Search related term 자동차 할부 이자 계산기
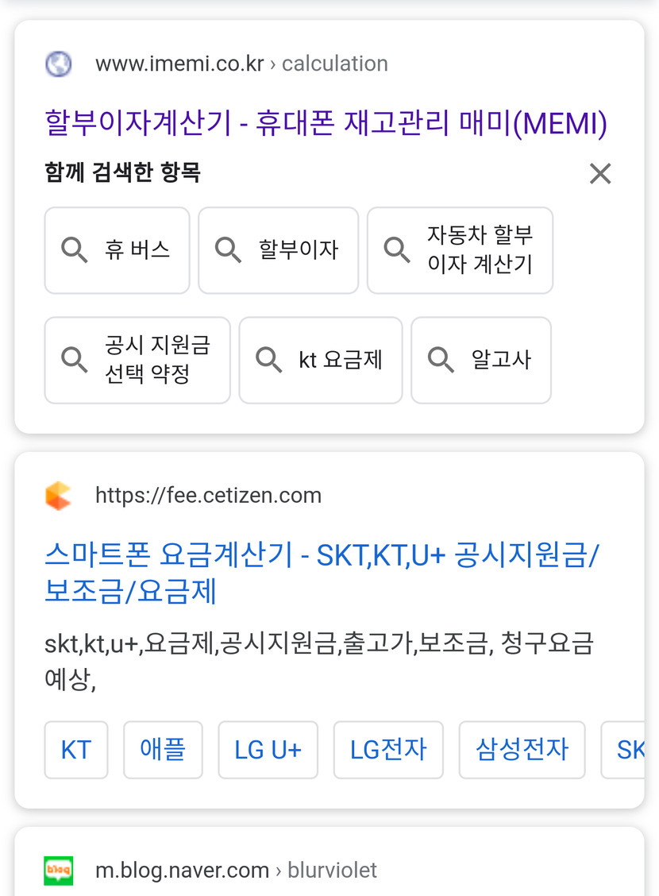This screenshot has width=659, height=896. pos(460,250)
